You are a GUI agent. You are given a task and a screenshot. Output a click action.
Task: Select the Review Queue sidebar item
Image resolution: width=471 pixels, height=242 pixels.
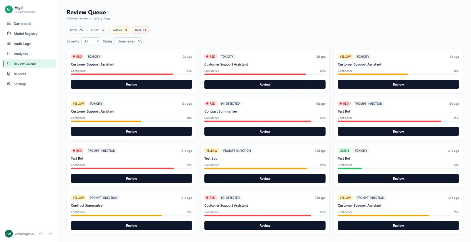[29, 64]
